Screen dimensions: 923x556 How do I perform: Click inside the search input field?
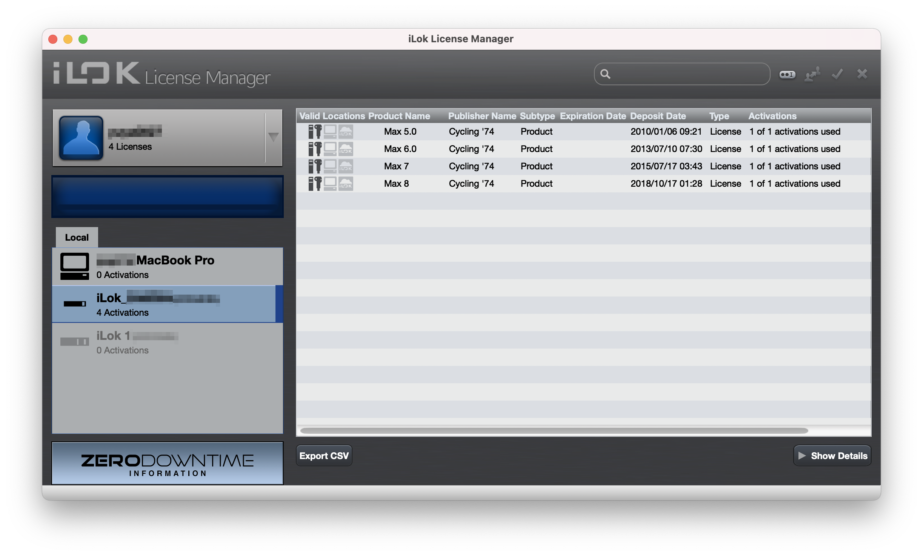coord(688,74)
